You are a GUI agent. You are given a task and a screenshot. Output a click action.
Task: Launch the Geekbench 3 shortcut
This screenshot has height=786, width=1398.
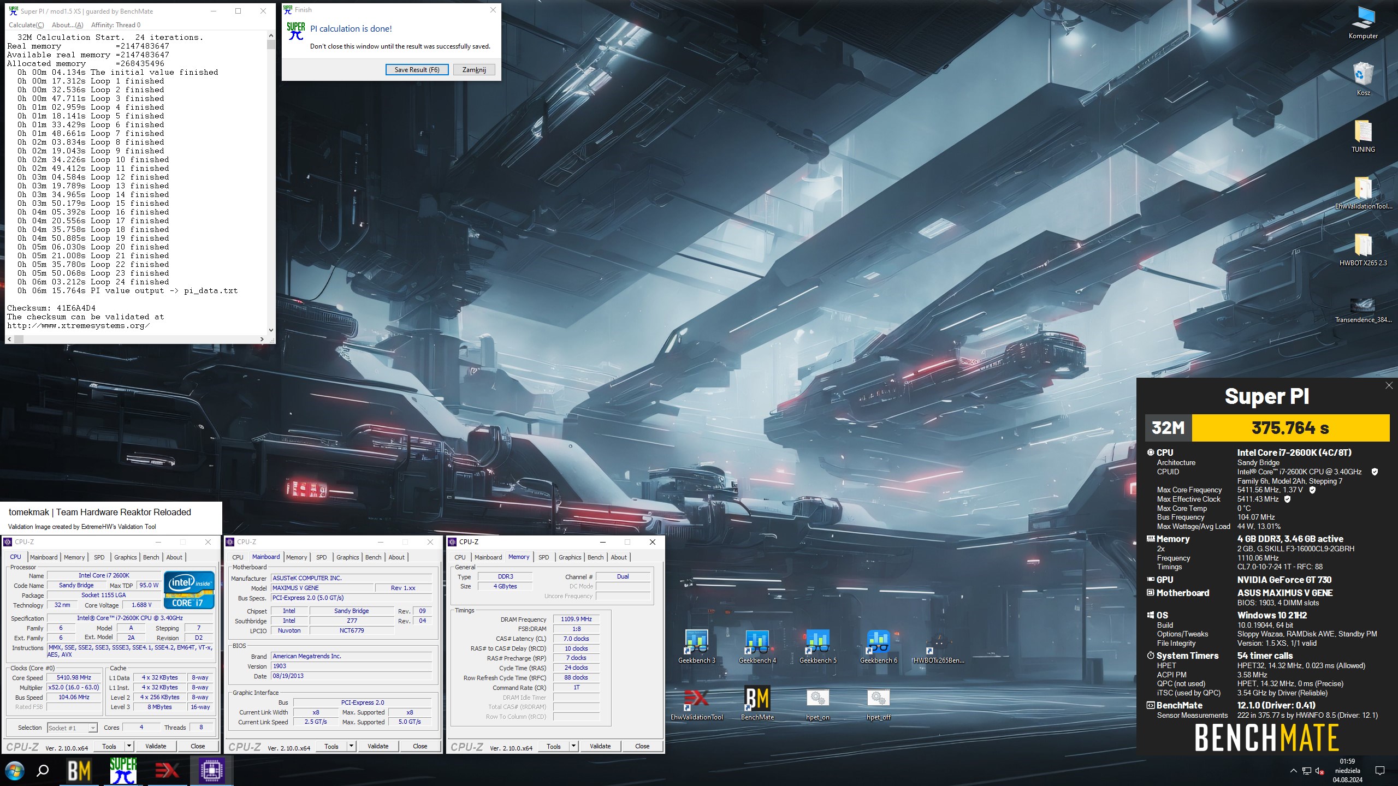697,647
